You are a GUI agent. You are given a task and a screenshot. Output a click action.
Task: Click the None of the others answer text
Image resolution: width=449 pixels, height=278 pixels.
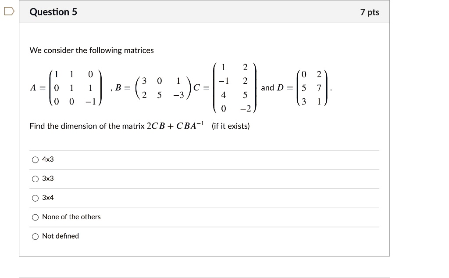(x=71, y=217)
